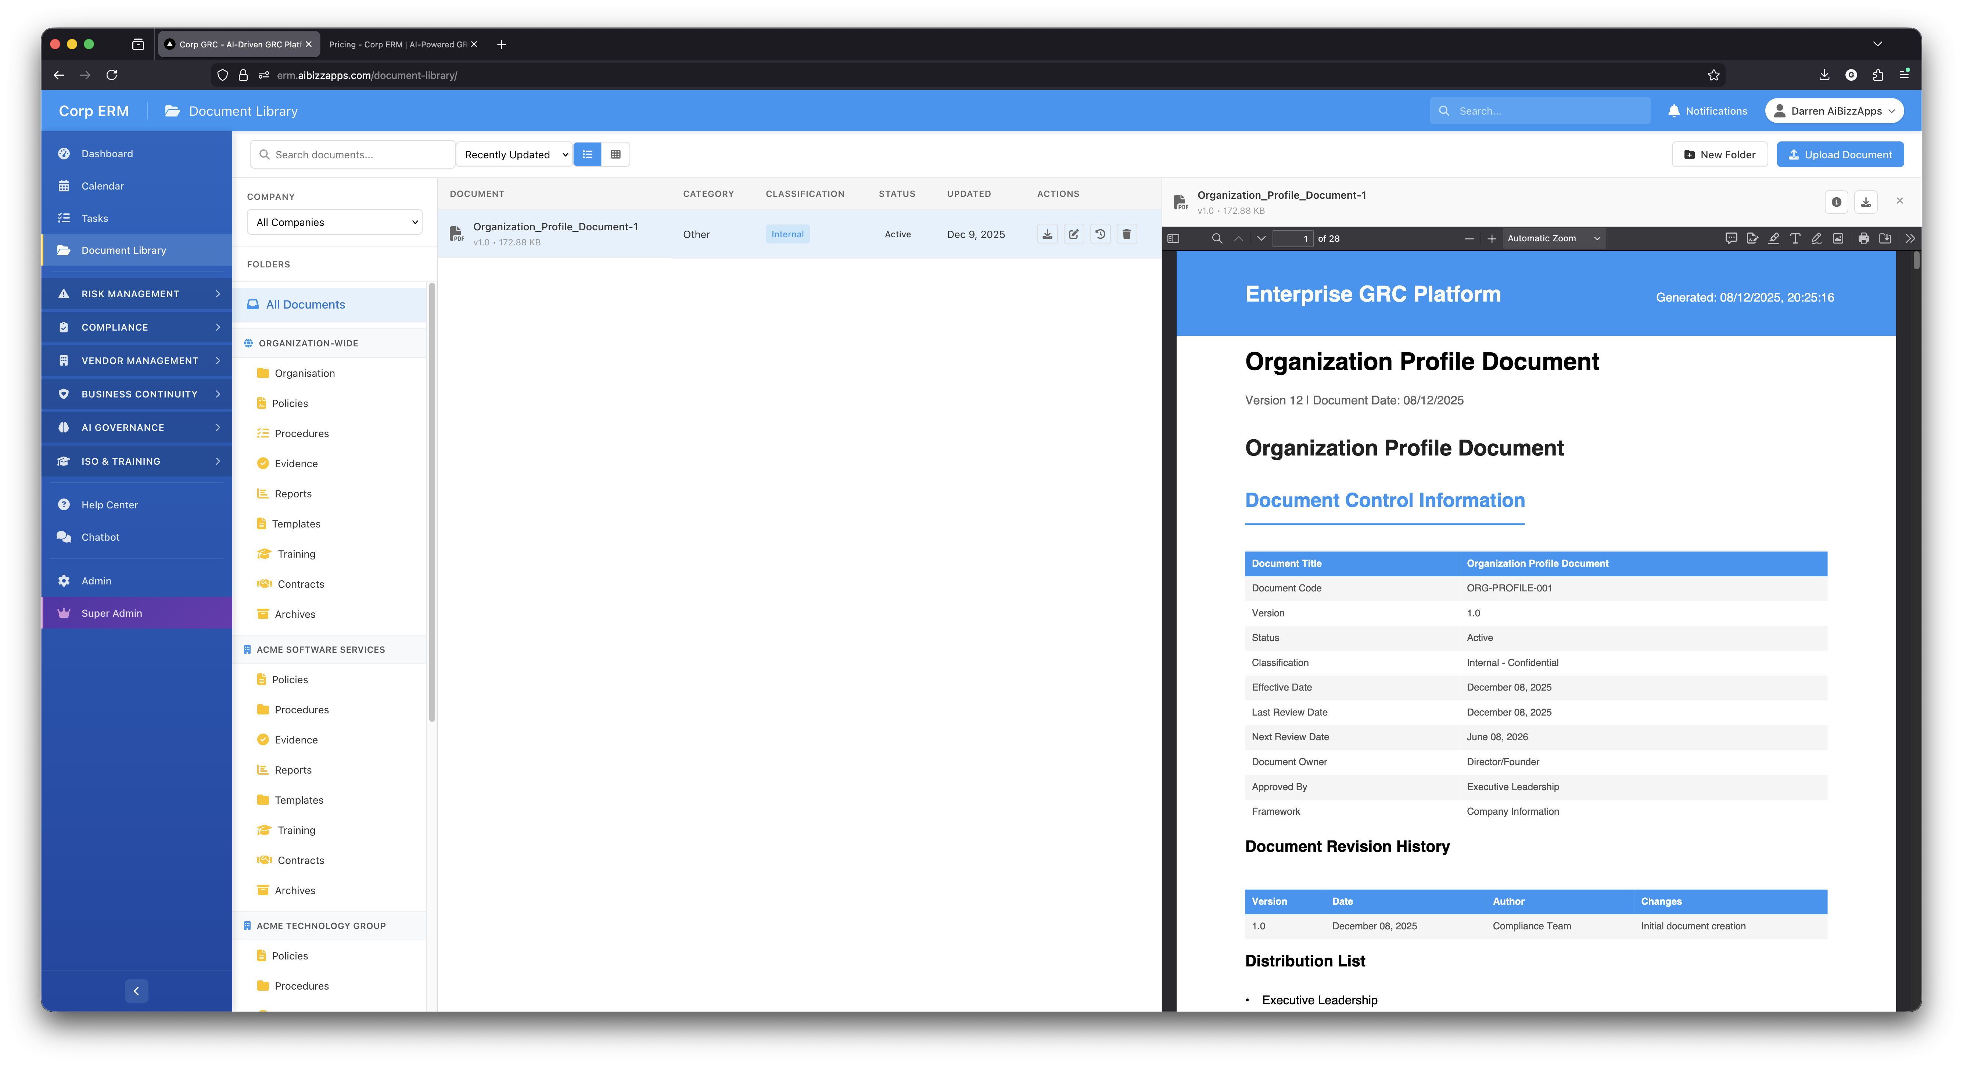The image size is (1963, 1066).
Task: Select the Text tool in the PDF viewer
Action: coord(1795,238)
